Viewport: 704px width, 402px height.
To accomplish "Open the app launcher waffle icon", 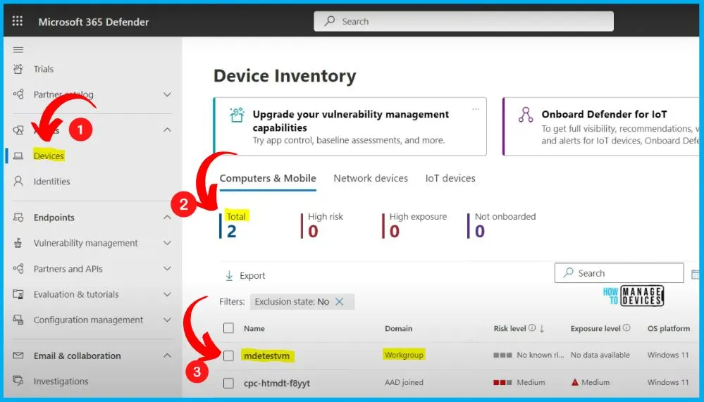I will coord(18,21).
